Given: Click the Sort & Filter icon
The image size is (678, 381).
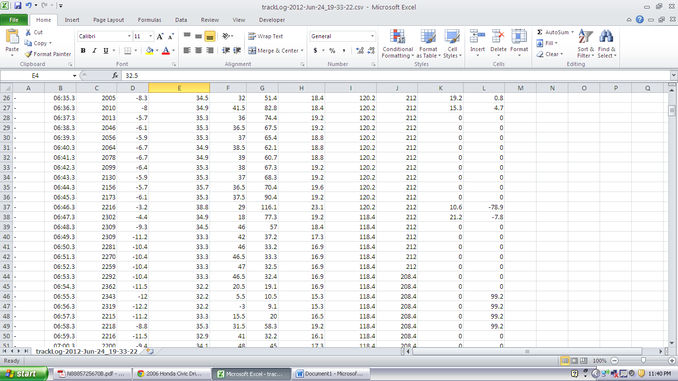Looking at the screenshot, I should tap(586, 37).
